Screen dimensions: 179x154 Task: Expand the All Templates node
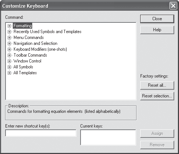[9, 73]
